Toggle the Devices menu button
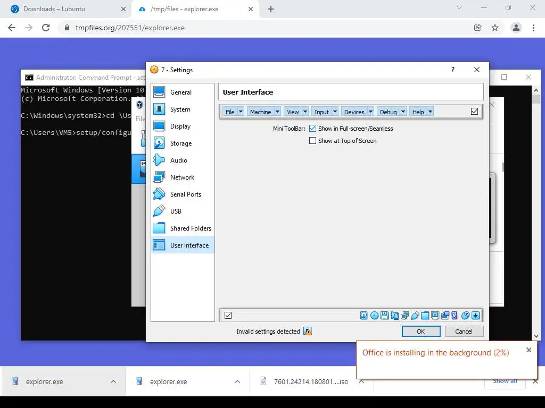Image resolution: width=545 pixels, height=408 pixels. 354,112
